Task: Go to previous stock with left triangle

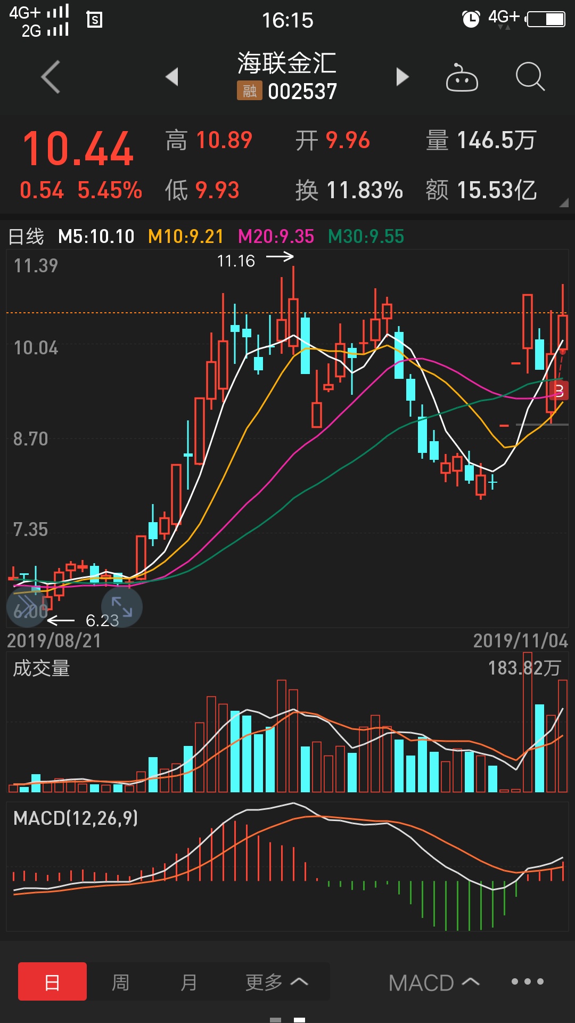Action: (x=171, y=77)
